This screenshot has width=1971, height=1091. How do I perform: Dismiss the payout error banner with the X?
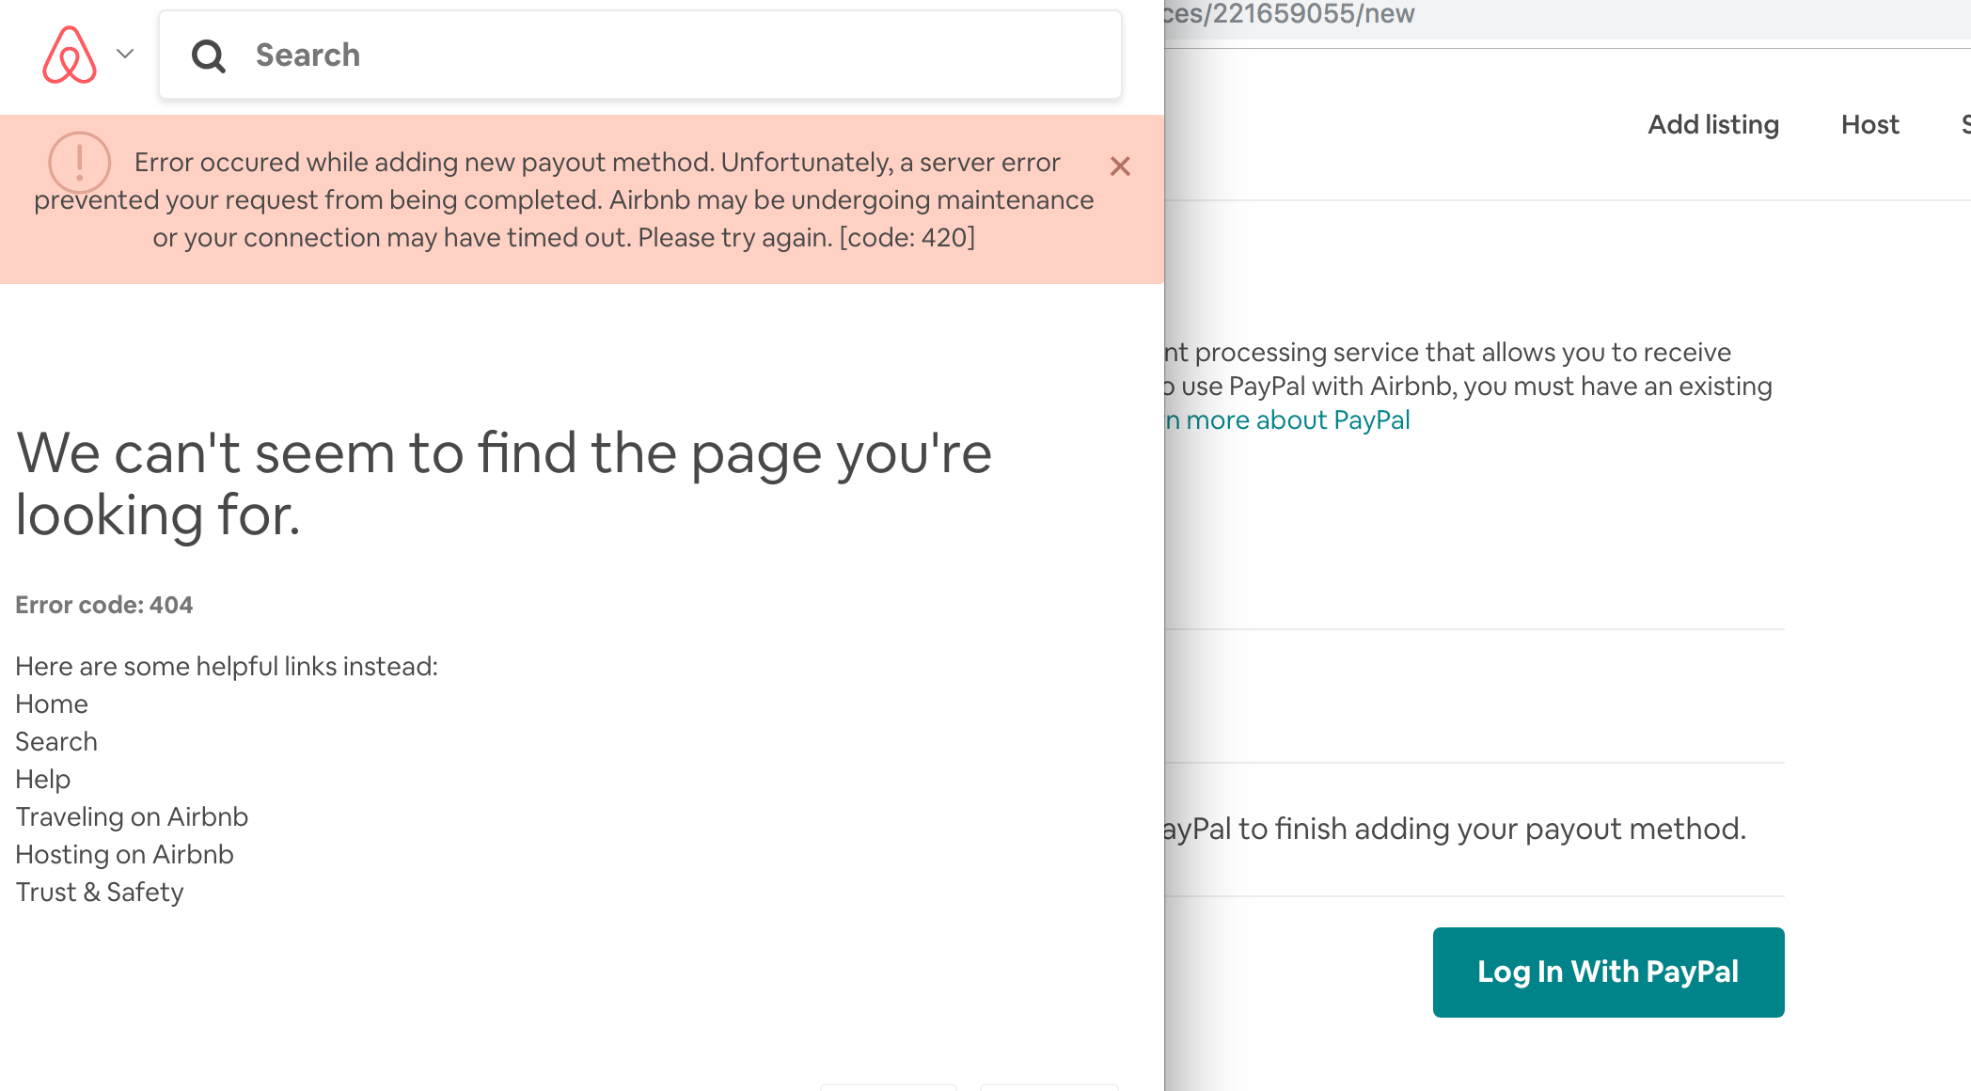(x=1120, y=166)
